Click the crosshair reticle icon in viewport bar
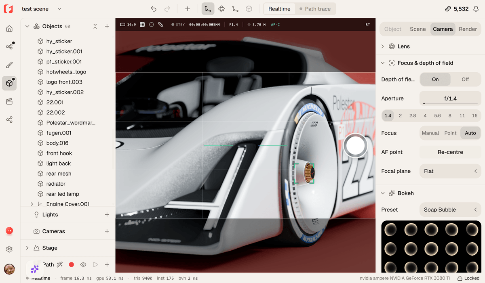Screen dimensions: 485x283 click(152, 25)
